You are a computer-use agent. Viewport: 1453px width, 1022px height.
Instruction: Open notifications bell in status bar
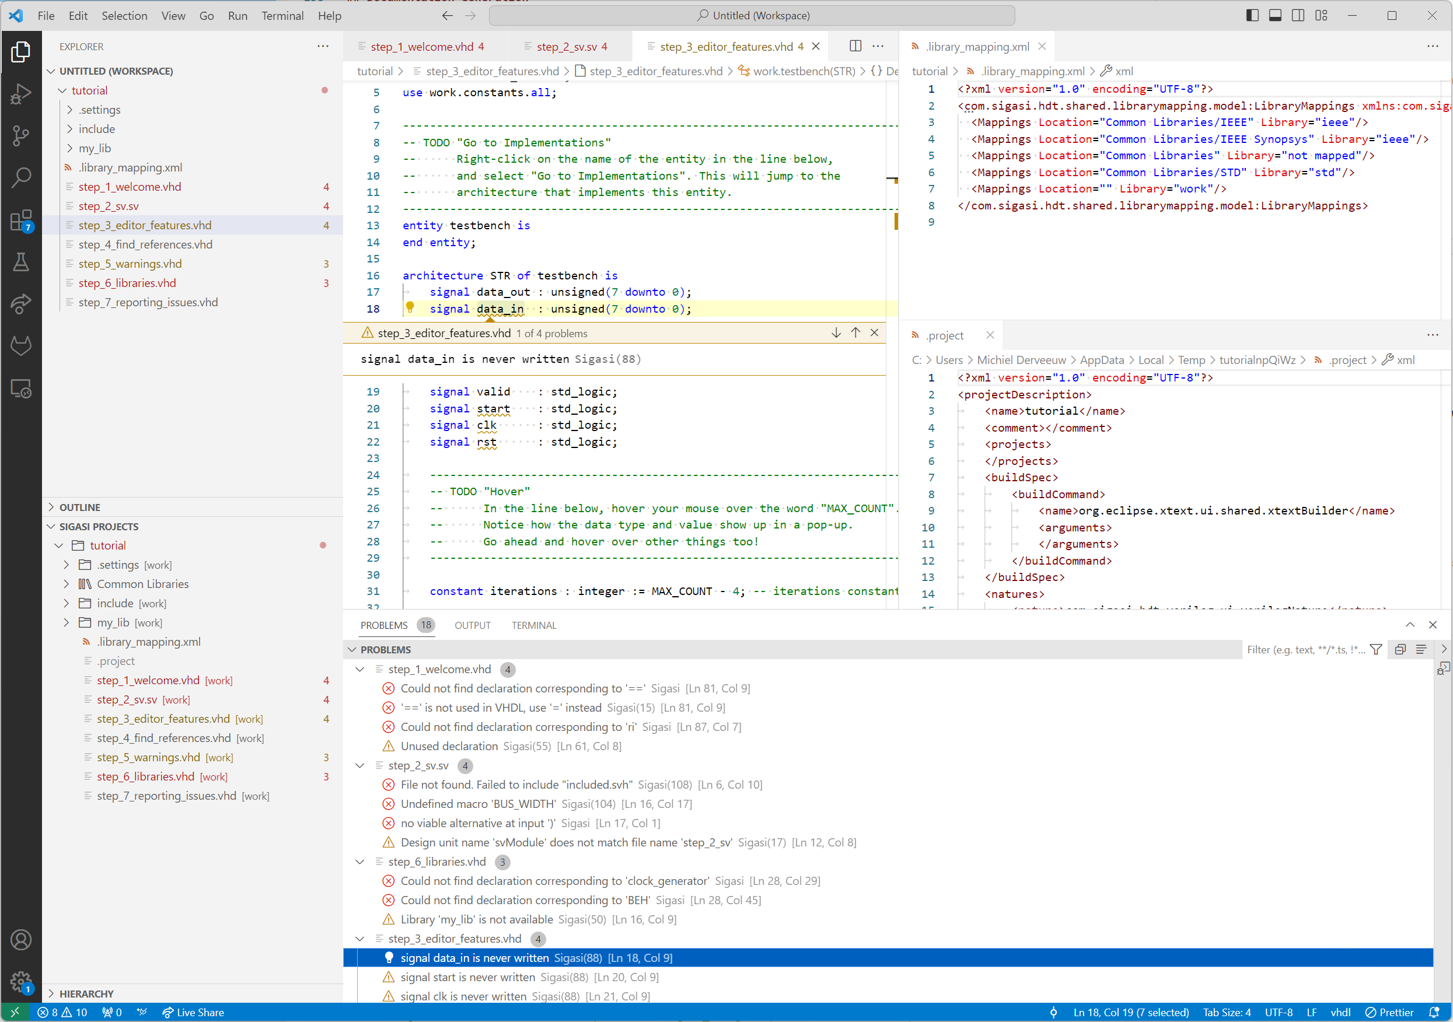click(x=1434, y=1013)
